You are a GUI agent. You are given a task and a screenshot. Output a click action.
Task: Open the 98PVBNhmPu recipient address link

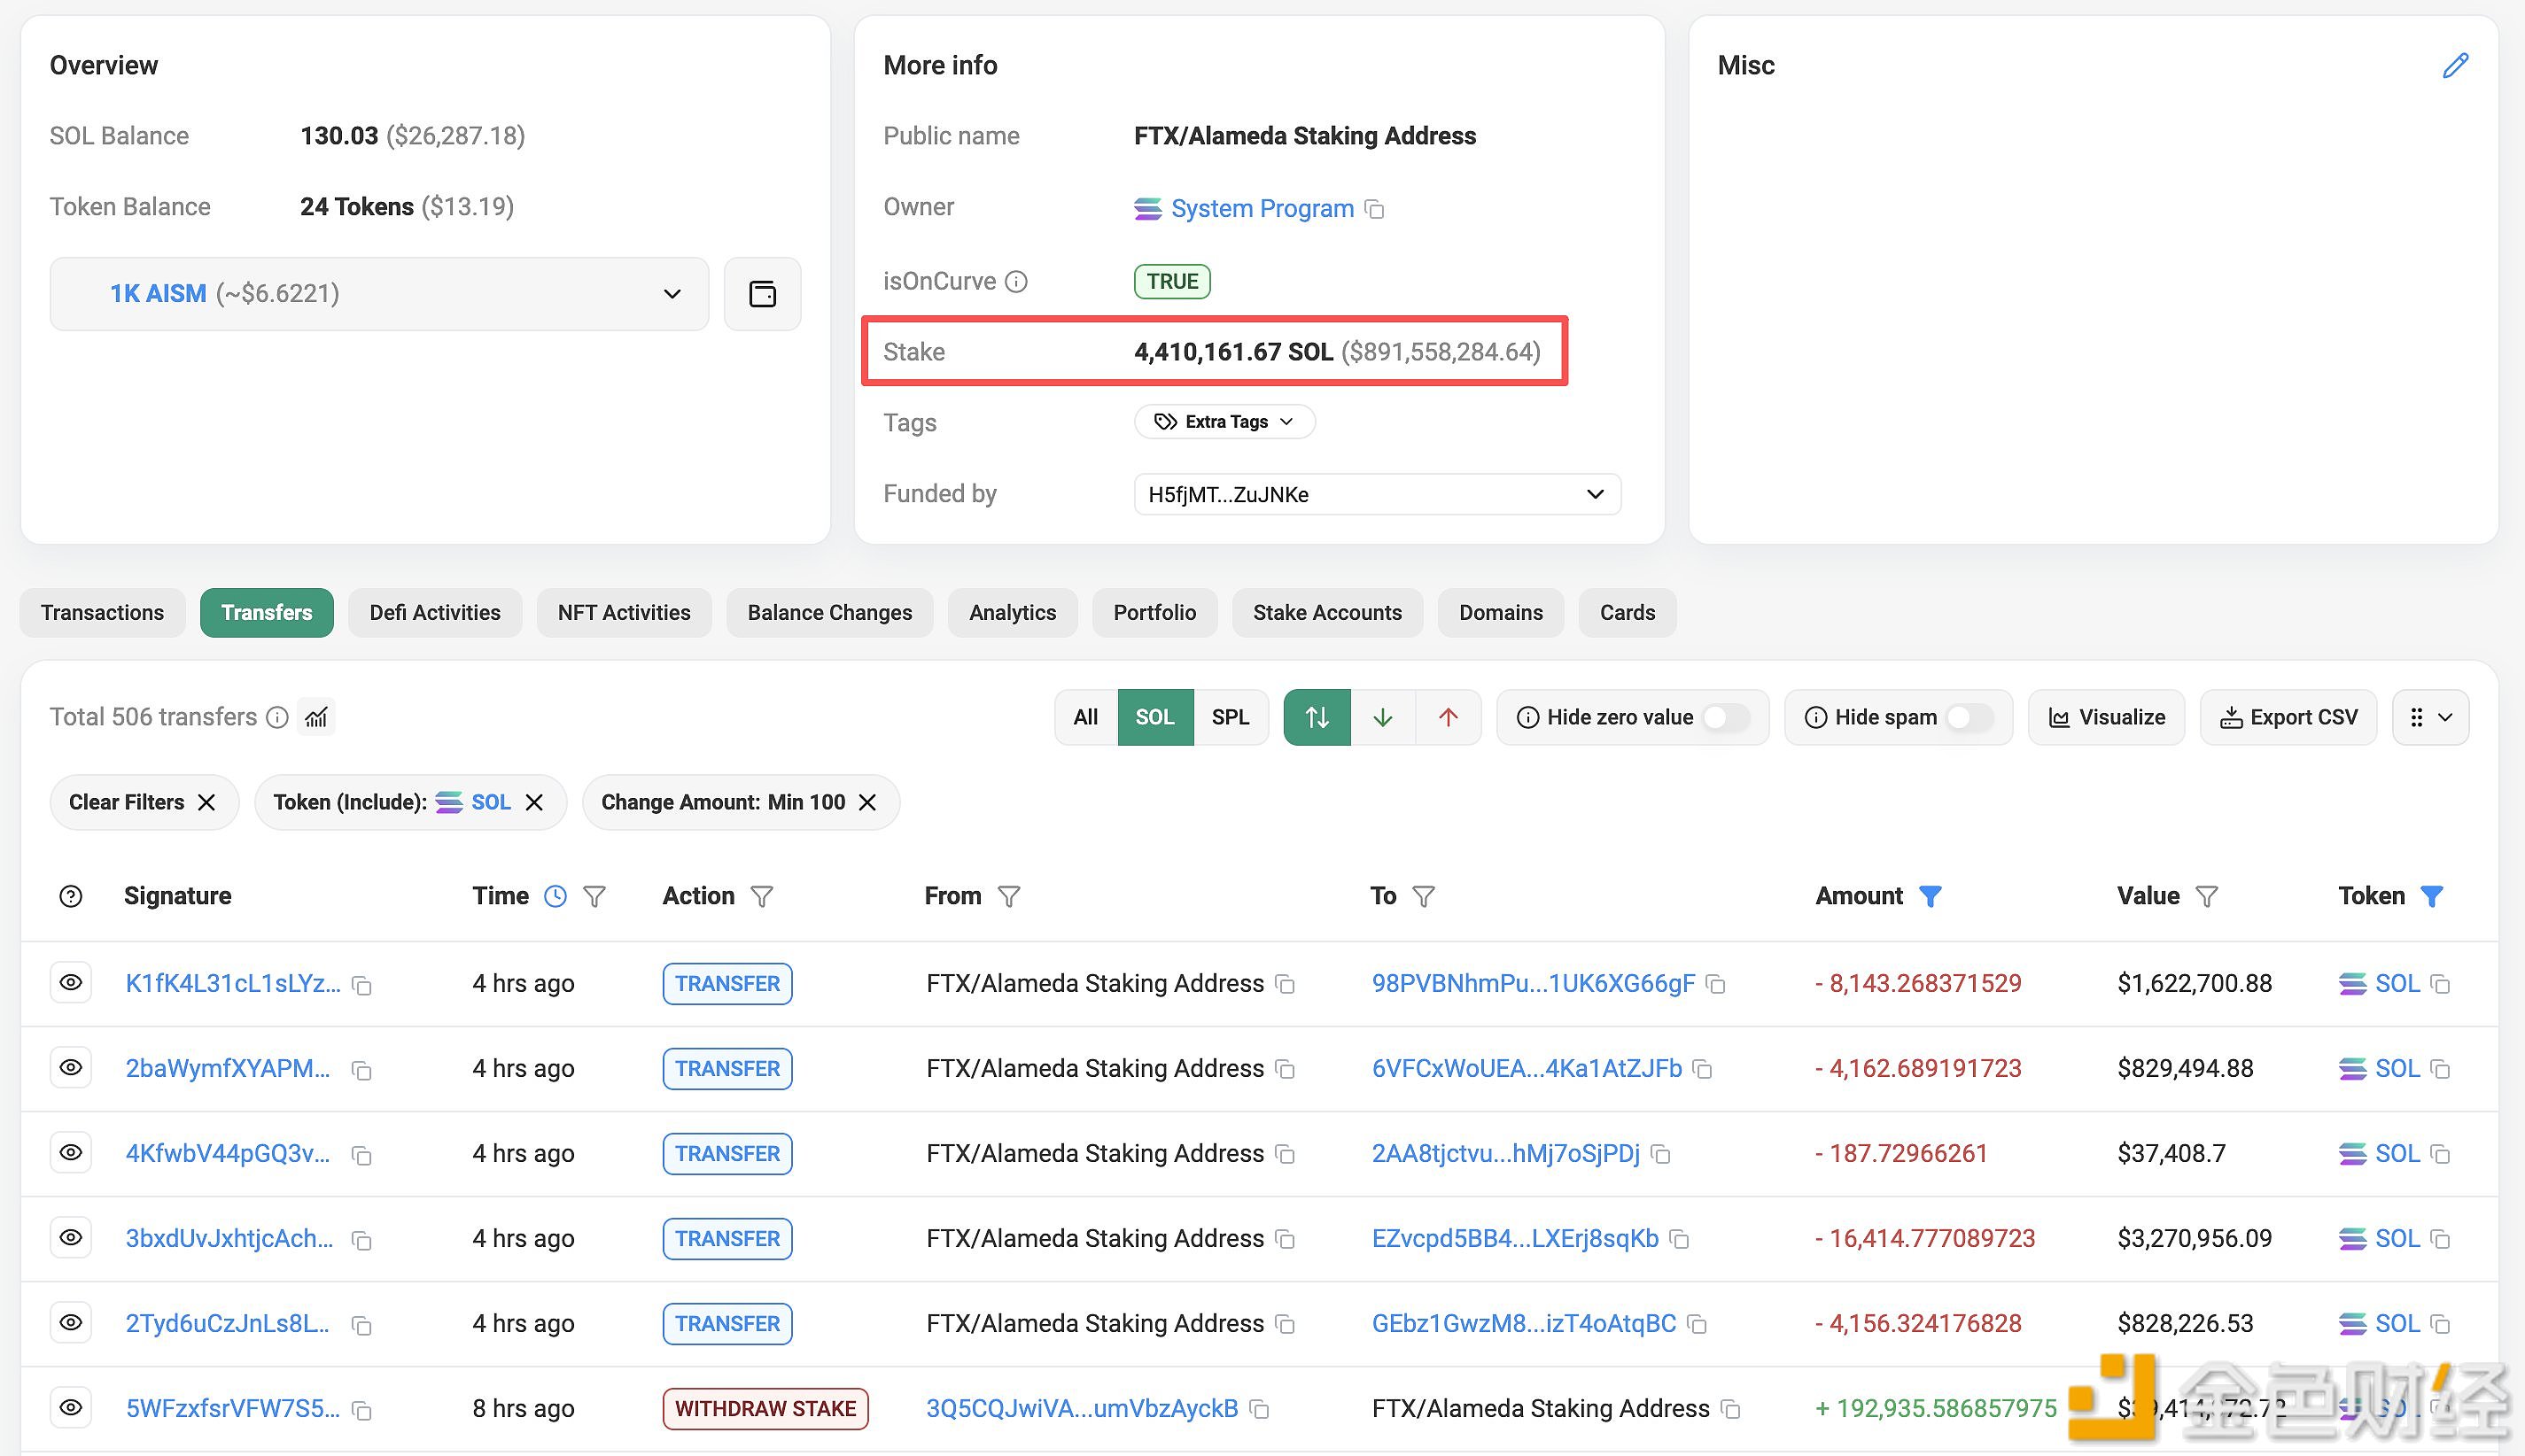tap(1533, 983)
